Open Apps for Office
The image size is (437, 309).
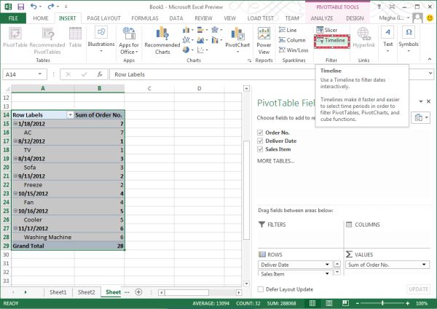point(129,41)
